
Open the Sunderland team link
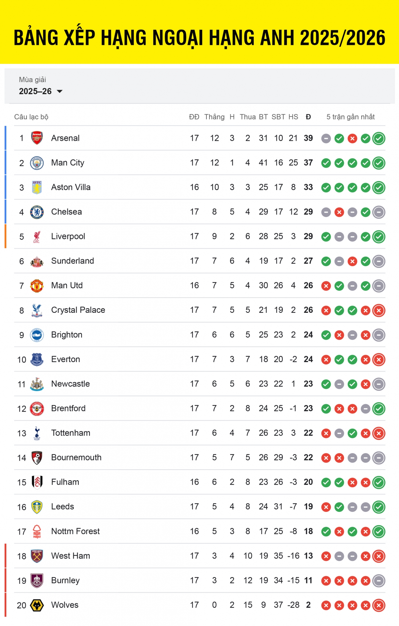pos(72,261)
